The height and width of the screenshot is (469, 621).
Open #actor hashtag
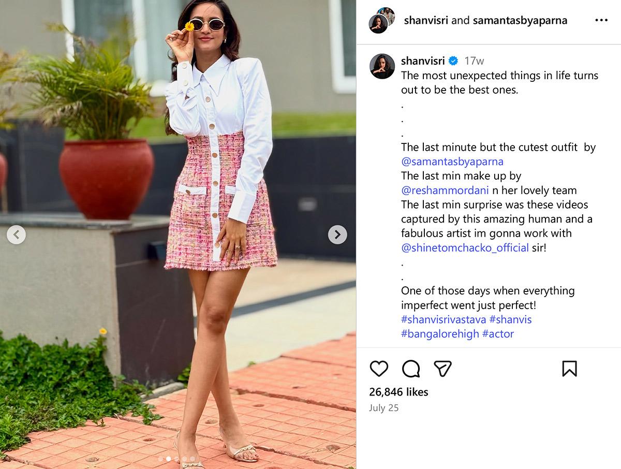(498, 334)
